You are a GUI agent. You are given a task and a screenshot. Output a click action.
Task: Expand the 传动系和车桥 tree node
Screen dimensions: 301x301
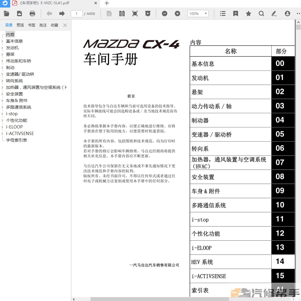[2, 61]
